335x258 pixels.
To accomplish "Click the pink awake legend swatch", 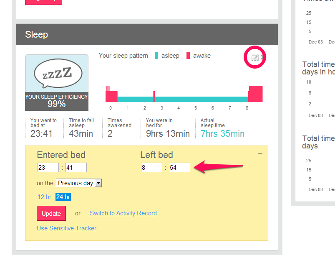I will [x=188, y=56].
